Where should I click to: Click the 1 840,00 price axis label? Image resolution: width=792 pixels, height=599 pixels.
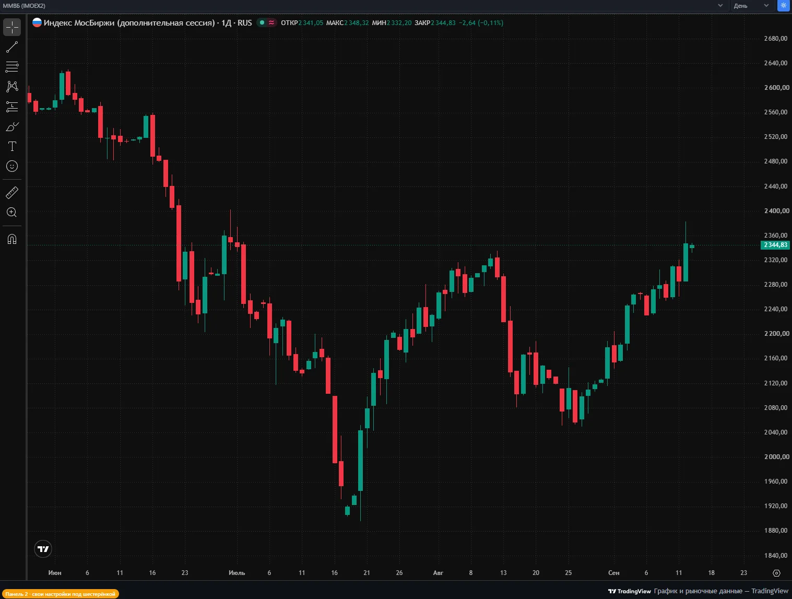pos(776,556)
